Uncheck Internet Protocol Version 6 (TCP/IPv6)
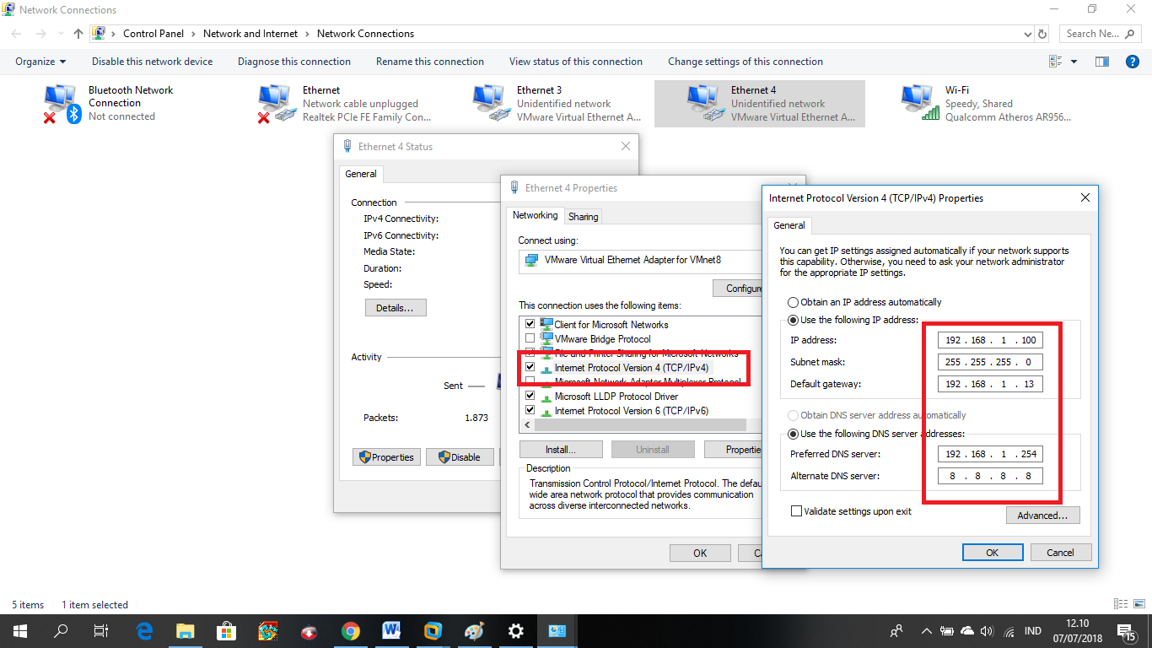 click(530, 410)
